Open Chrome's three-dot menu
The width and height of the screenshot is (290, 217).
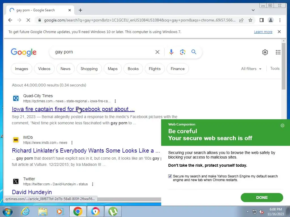(280, 20)
